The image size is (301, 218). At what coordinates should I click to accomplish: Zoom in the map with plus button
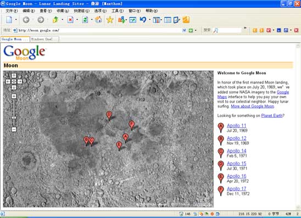point(14,96)
